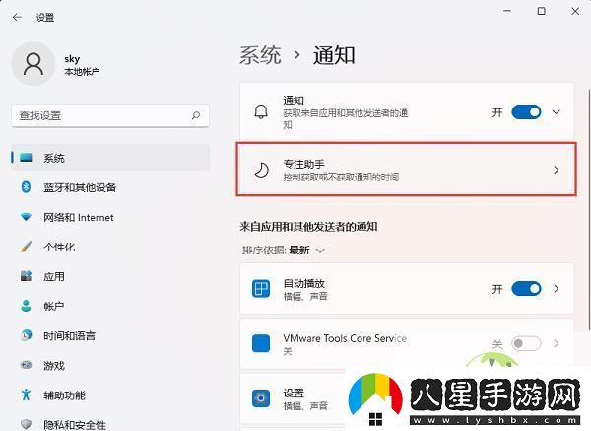591x431 pixels.
Task: Select 系统 in the sidebar
Action: (110, 158)
